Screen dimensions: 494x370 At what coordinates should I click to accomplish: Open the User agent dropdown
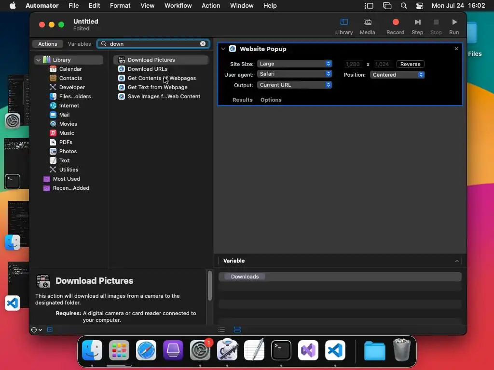click(x=295, y=74)
